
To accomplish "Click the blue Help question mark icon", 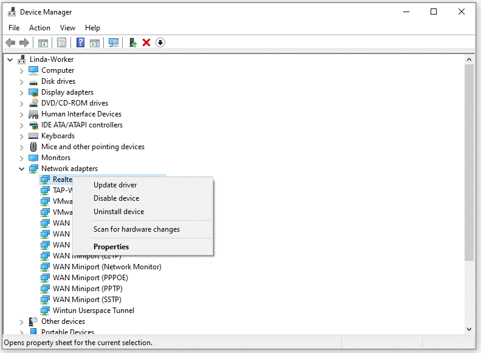I will point(80,42).
